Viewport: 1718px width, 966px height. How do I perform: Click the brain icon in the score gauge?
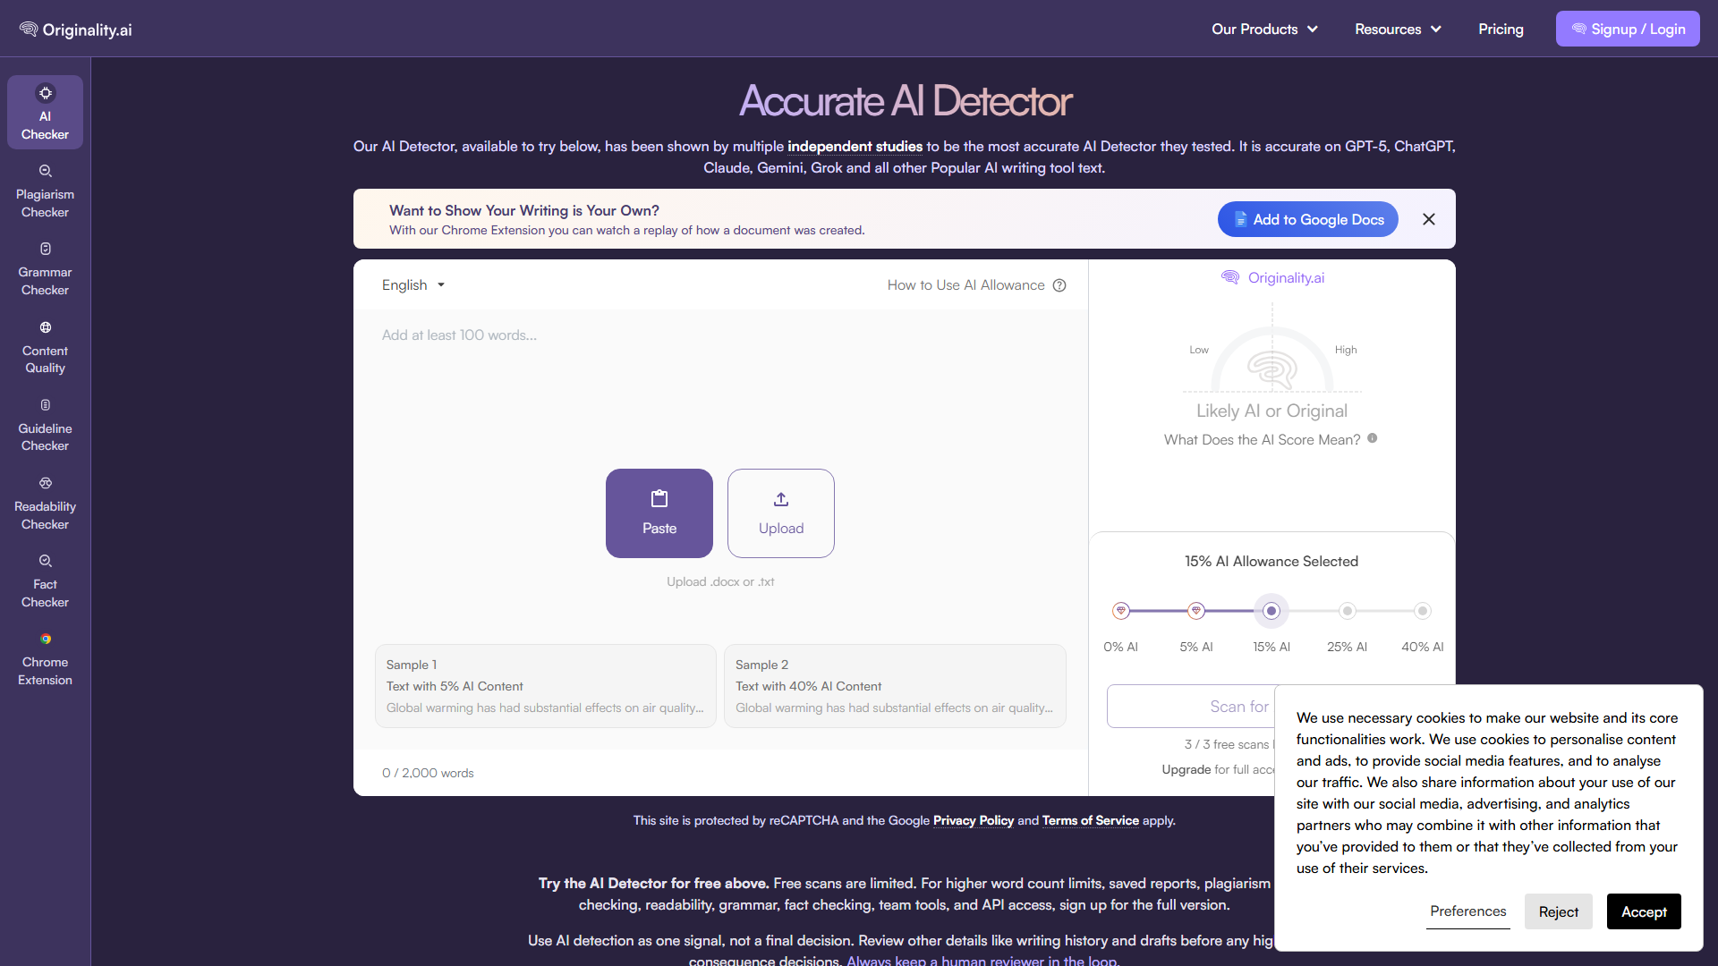point(1272,369)
